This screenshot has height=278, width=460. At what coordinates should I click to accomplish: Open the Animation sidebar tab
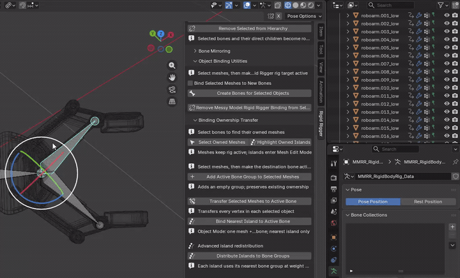321,91
